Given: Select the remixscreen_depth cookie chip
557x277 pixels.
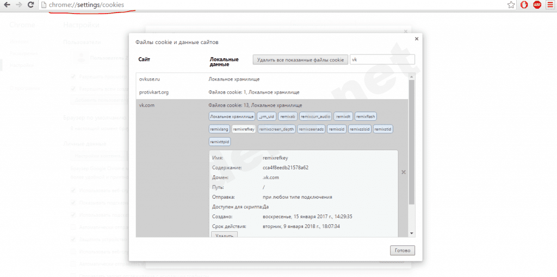Looking at the screenshot, I should [x=277, y=129].
